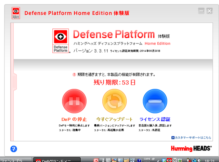Expand the pink side panel handle on left edge
The width and height of the screenshot is (219, 162).
coord(15,82)
